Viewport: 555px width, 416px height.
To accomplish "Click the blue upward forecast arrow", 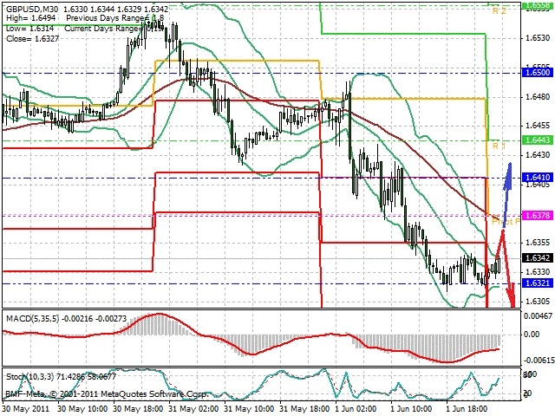I will pyautogui.click(x=506, y=195).
